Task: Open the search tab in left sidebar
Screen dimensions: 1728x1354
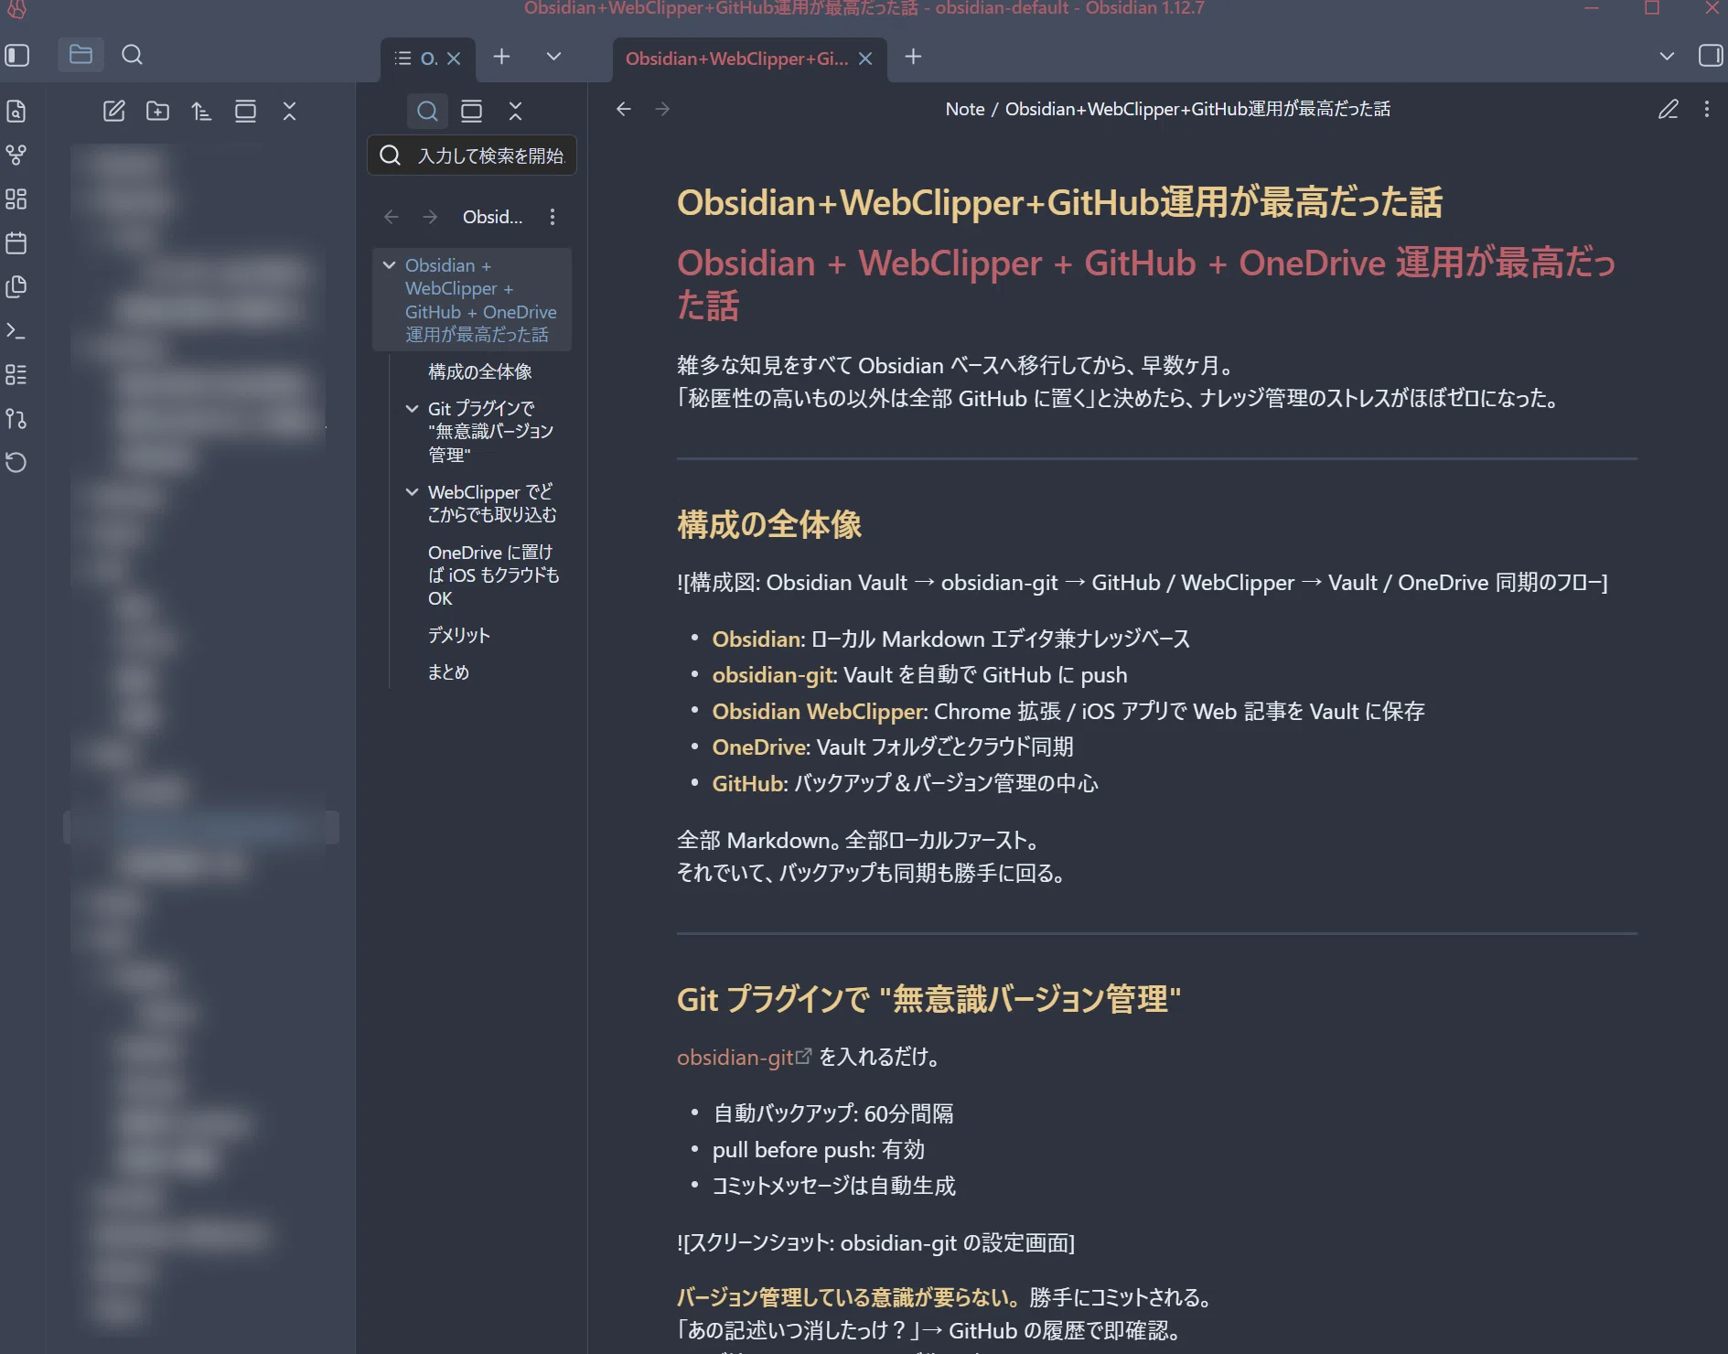Action: pyautogui.click(x=132, y=55)
